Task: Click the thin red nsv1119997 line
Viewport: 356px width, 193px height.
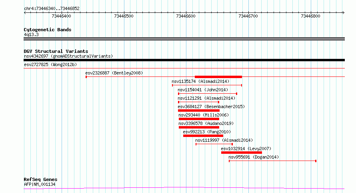Action: 214,144
